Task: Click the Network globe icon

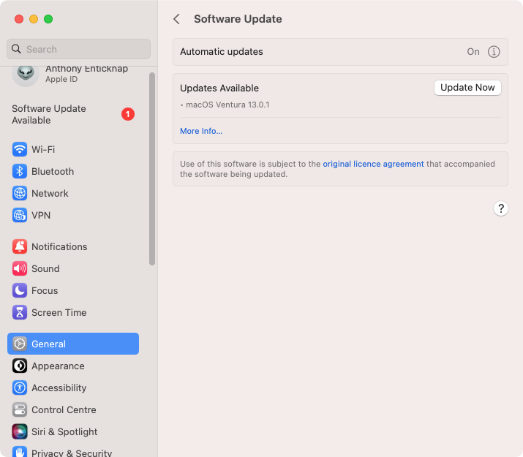Action: [x=20, y=193]
